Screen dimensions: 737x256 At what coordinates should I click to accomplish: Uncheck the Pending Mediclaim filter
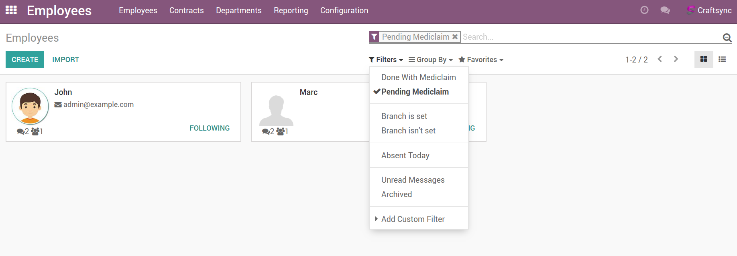pos(415,92)
